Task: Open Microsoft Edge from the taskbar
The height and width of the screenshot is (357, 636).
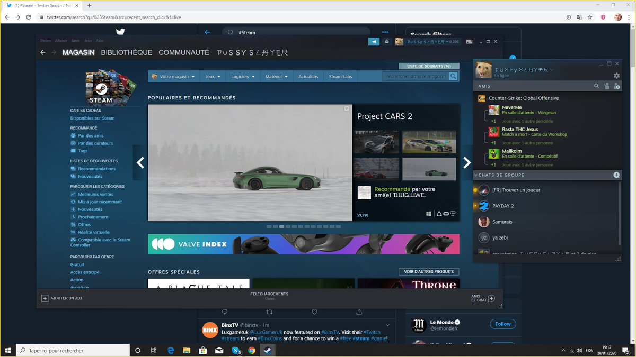Action: click(171, 350)
